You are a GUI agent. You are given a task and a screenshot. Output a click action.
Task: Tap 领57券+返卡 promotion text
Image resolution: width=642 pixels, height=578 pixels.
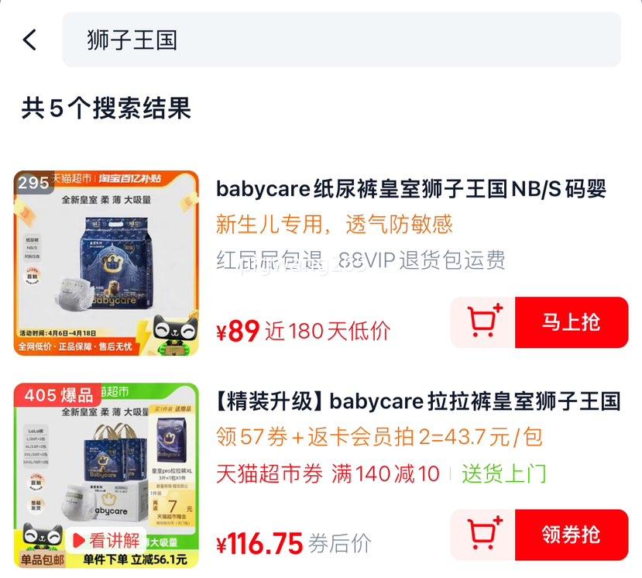point(379,437)
